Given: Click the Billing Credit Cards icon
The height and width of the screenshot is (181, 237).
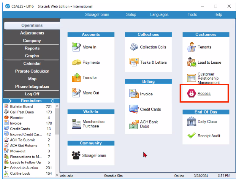Looking at the screenshot, I should [134, 109].
